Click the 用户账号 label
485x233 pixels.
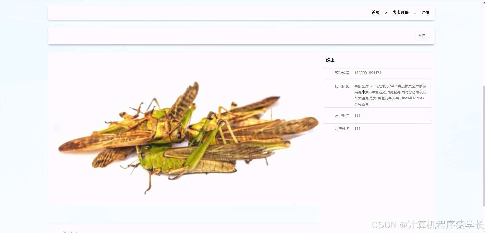[342, 115]
